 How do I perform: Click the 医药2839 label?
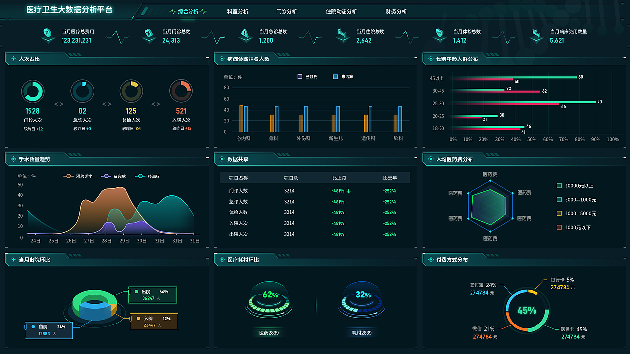(269, 333)
